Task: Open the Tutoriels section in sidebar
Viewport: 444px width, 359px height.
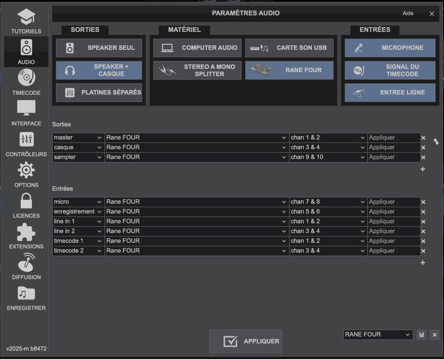Action: [x=26, y=21]
